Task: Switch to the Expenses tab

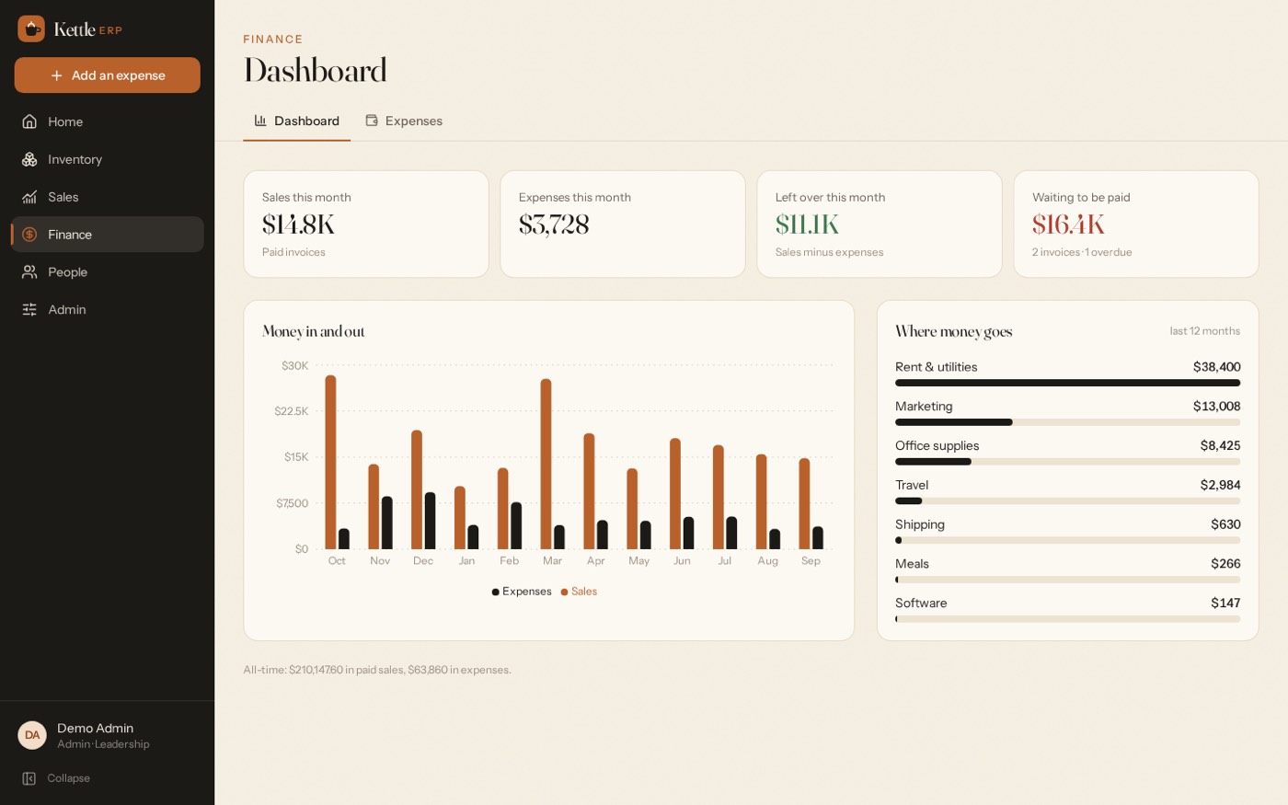Action: click(x=404, y=121)
